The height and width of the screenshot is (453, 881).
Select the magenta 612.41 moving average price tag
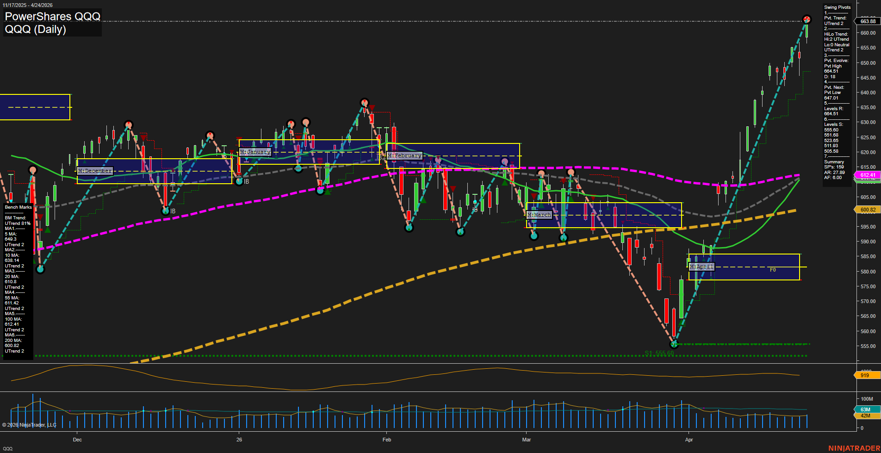coord(868,175)
